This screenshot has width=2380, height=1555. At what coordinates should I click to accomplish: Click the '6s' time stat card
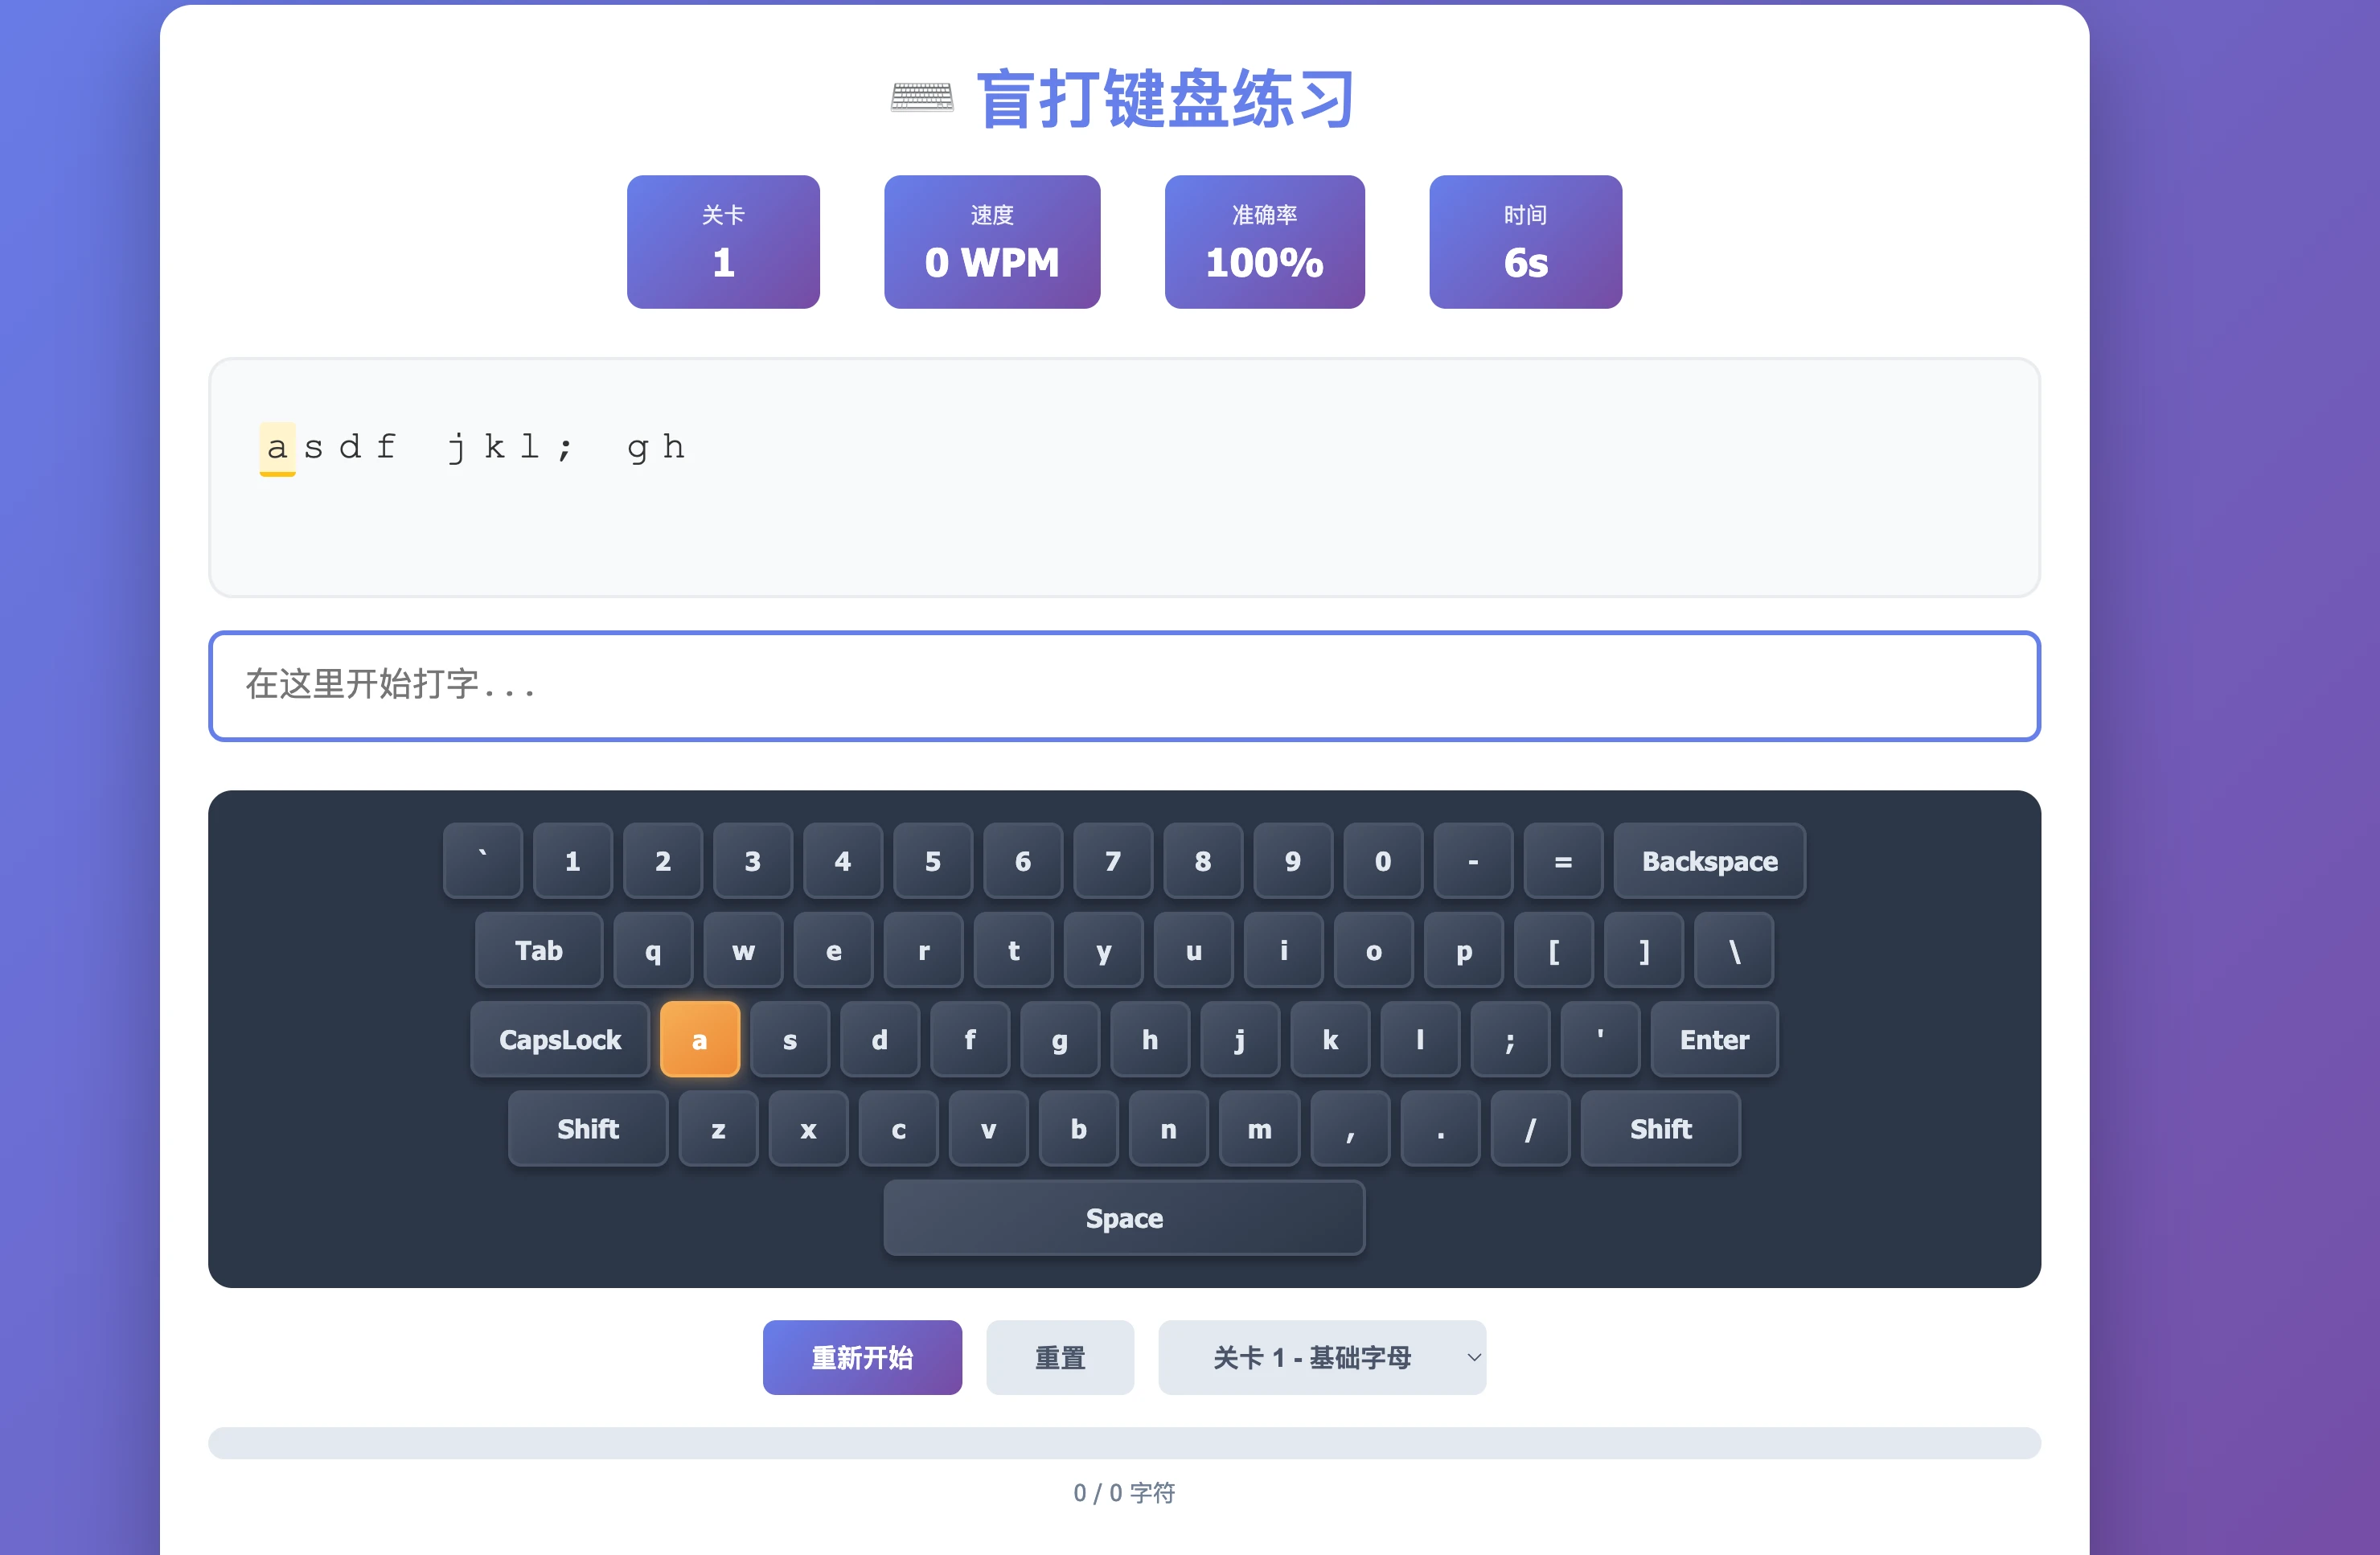[1526, 242]
